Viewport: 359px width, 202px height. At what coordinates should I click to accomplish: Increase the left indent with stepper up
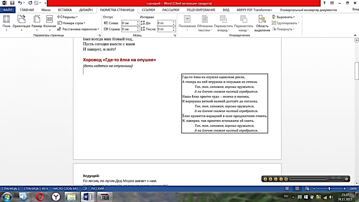(138, 22)
